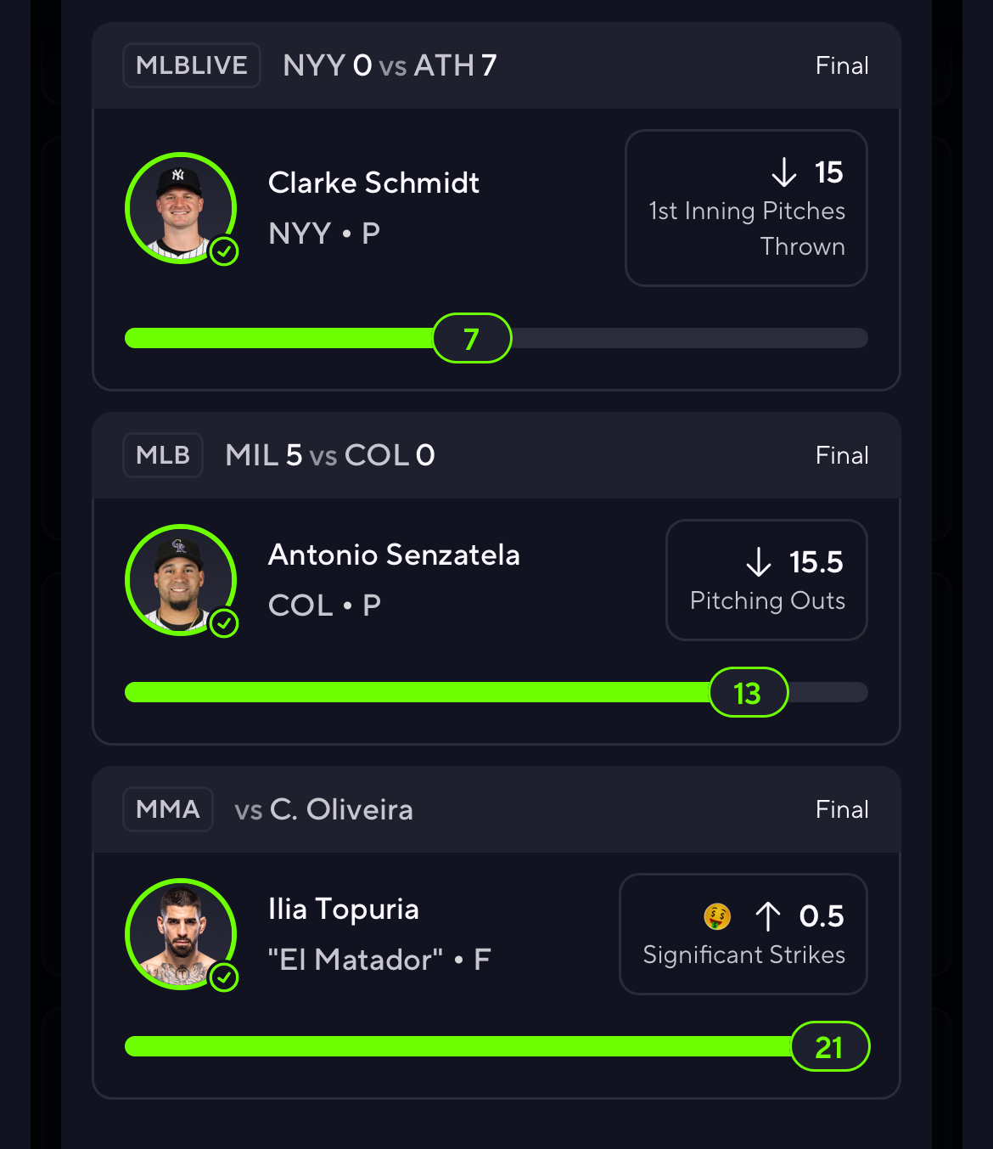The height and width of the screenshot is (1149, 993).
Task: Select the MLB league tag
Action: [163, 455]
